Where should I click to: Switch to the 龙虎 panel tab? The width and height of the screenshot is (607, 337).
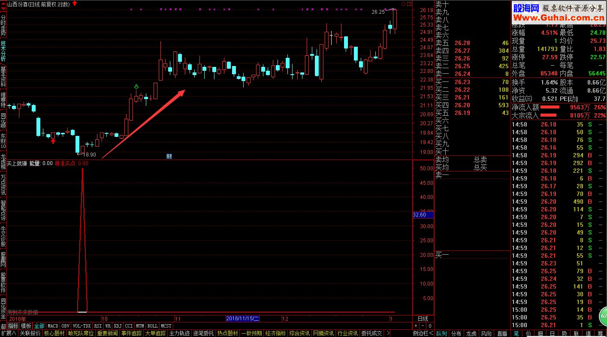(471, 334)
